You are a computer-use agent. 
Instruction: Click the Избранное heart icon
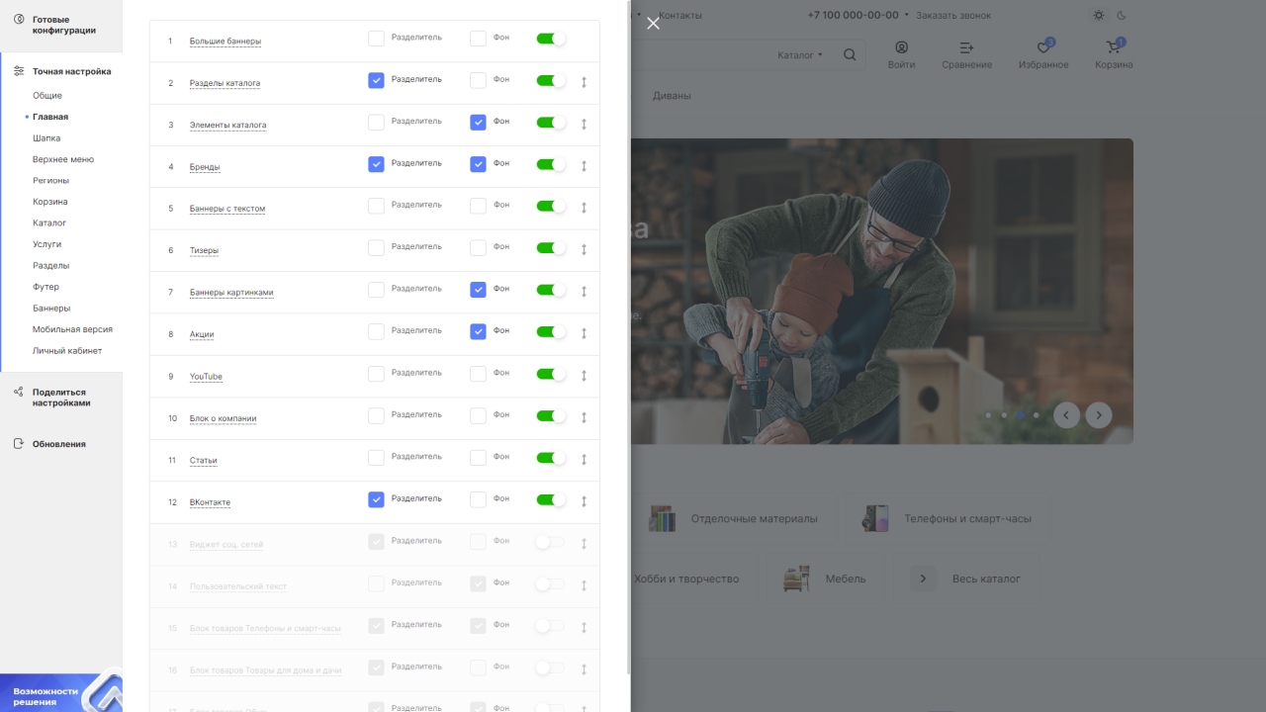[x=1043, y=47]
